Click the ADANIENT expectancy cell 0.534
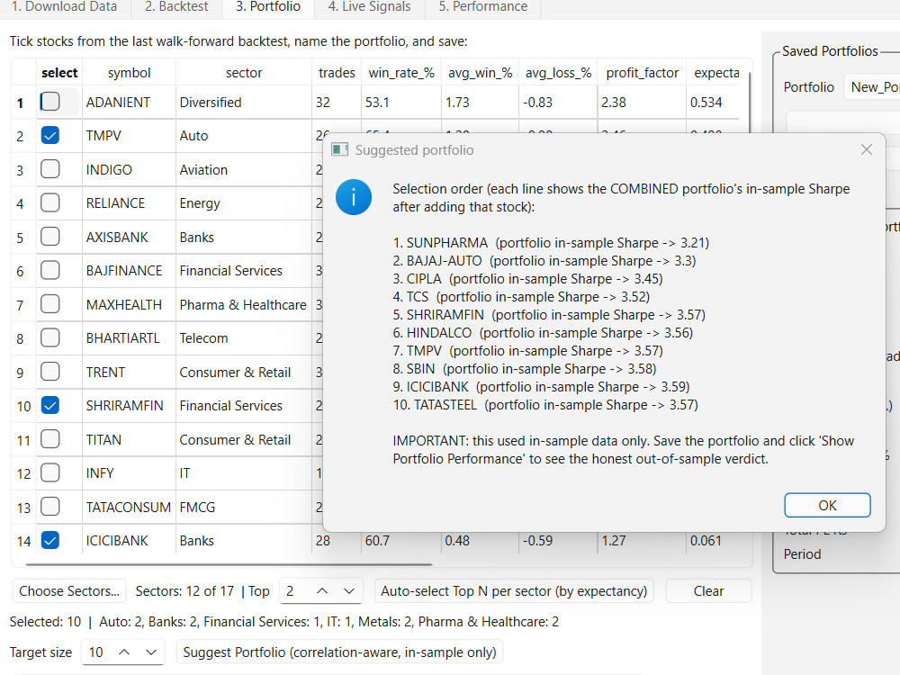Image resolution: width=900 pixels, height=675 pixels. [714, 103]
